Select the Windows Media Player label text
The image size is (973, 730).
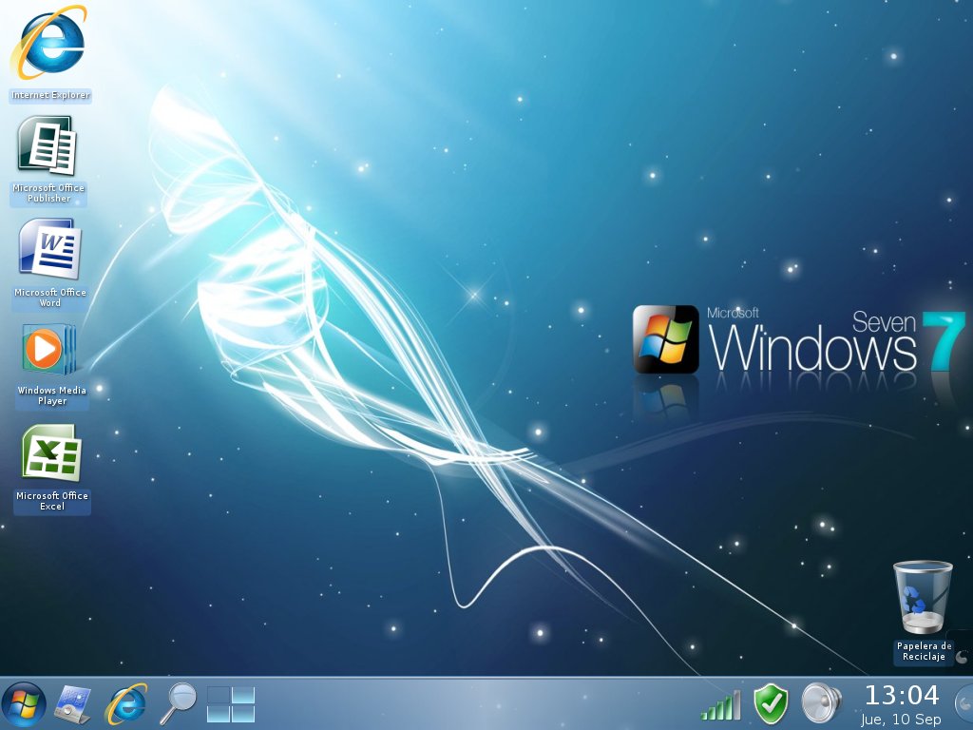[52, 395]
